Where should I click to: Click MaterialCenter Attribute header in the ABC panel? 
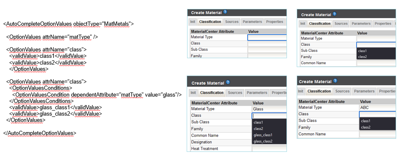[322, 102]
